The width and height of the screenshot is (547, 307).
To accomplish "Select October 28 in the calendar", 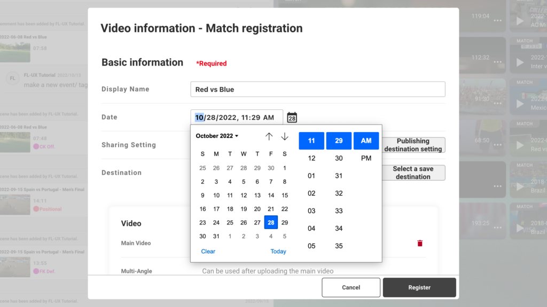I will point(271,222).
